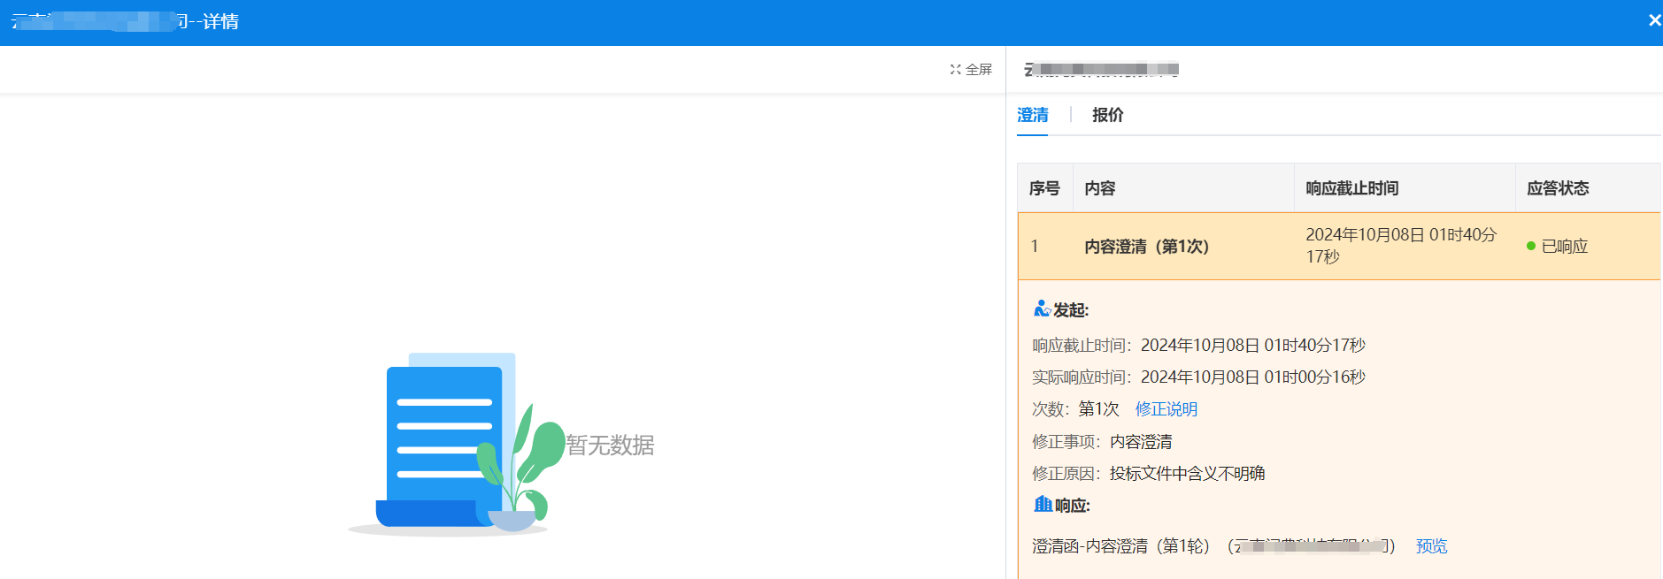Open the 修正说明 link
1663x579 pixels.
click(x=1166, y=409)
